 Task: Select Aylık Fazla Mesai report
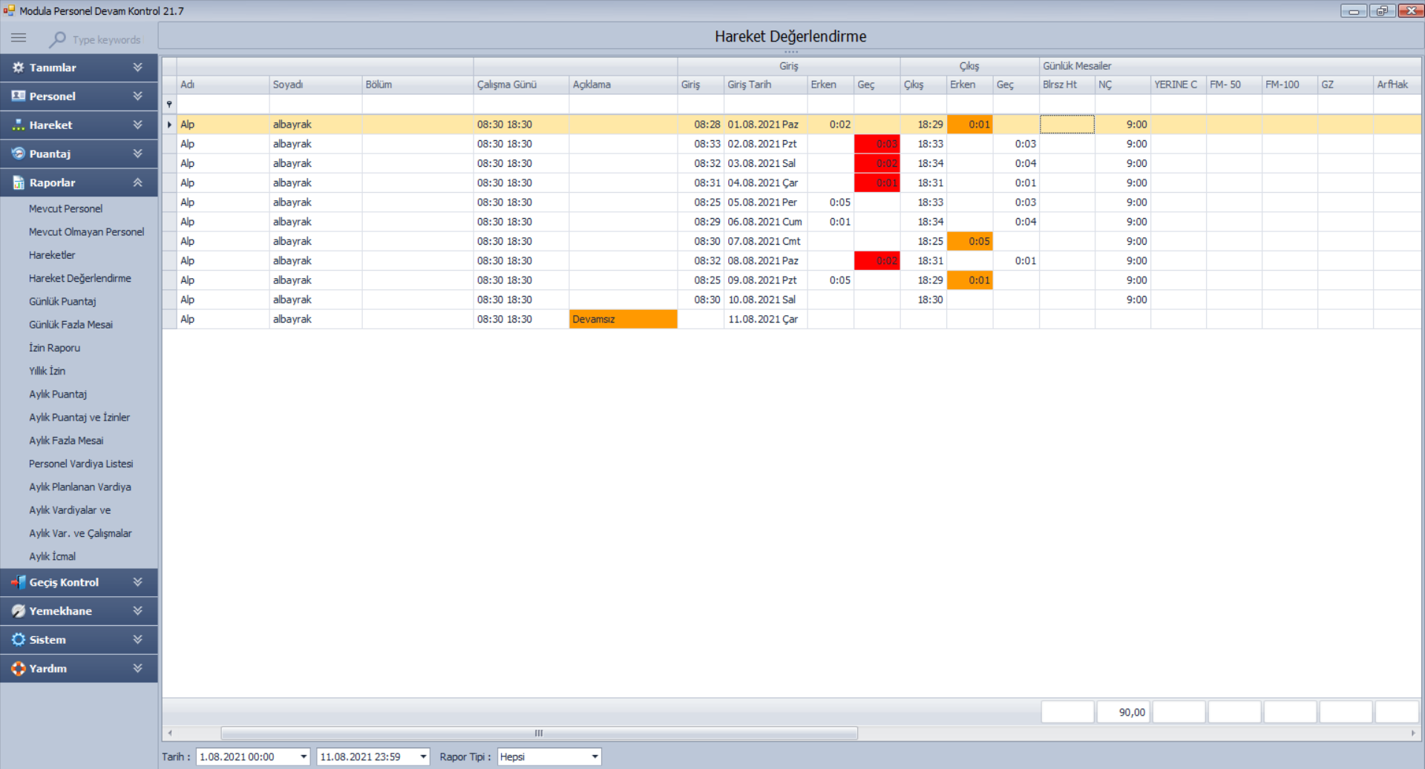pyautogui.click(x=66, y=440)
